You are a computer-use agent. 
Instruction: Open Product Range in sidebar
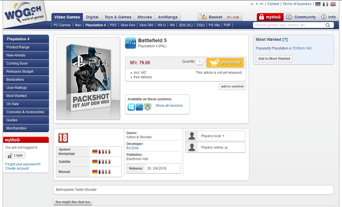(26, 47)
